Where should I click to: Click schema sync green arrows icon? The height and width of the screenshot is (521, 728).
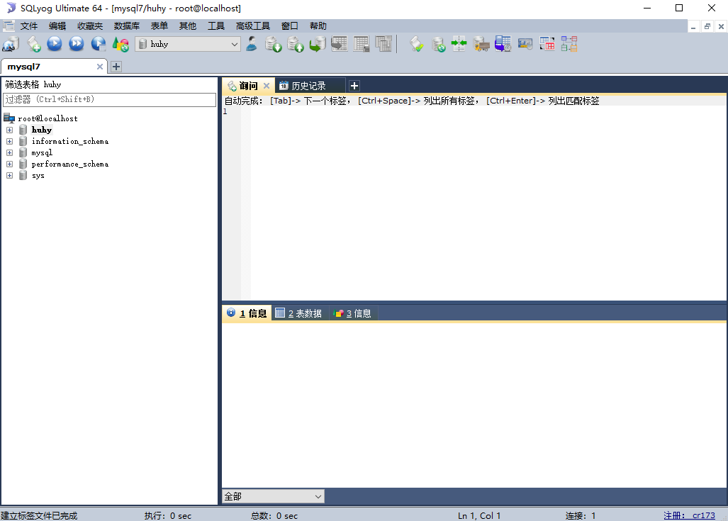pyautogui.click(x=459, y=44)
